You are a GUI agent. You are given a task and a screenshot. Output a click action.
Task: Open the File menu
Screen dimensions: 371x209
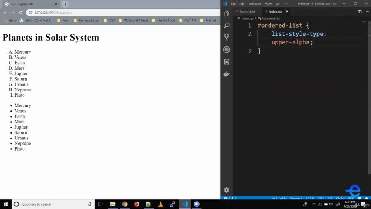pyautogui.click(x=233, y=4)
